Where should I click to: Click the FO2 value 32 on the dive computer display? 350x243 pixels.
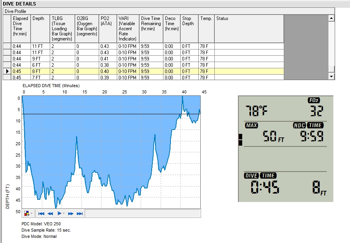[x=317, y=111]
